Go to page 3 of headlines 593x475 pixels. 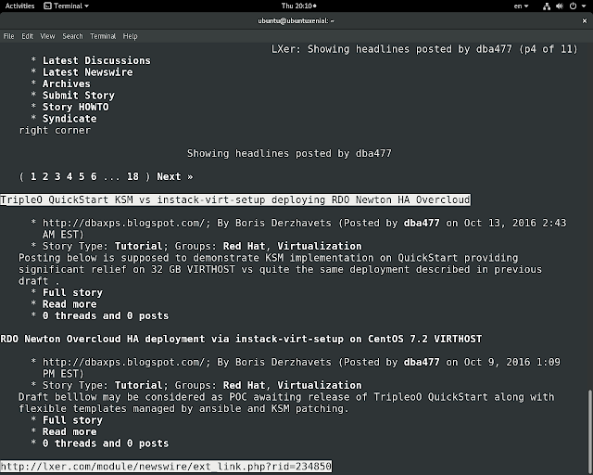tap(57, 176)
